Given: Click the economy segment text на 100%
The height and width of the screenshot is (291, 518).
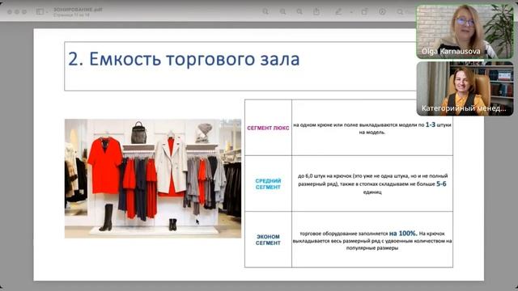Looking at the screenshot, I should [403, 234].
